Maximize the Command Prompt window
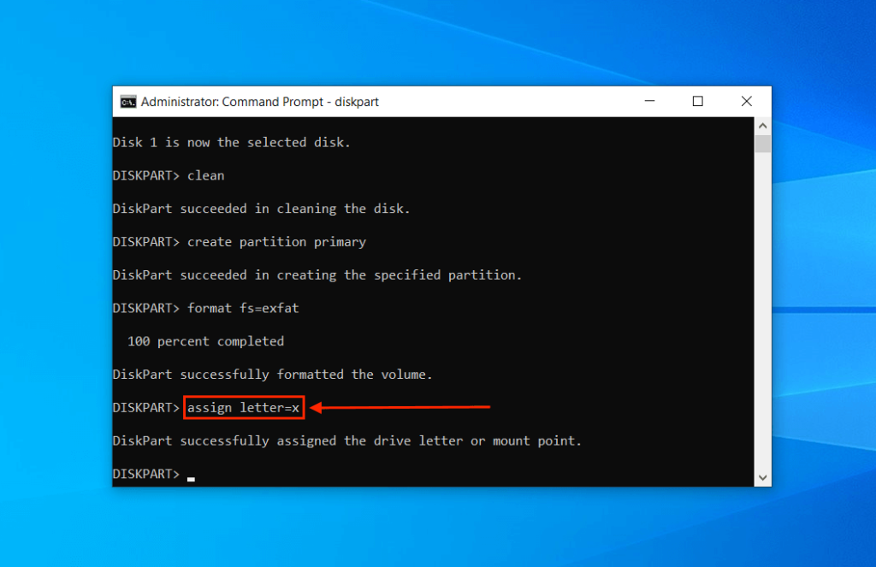The width and height of the screenshot is (876, 567). [697, 101]
